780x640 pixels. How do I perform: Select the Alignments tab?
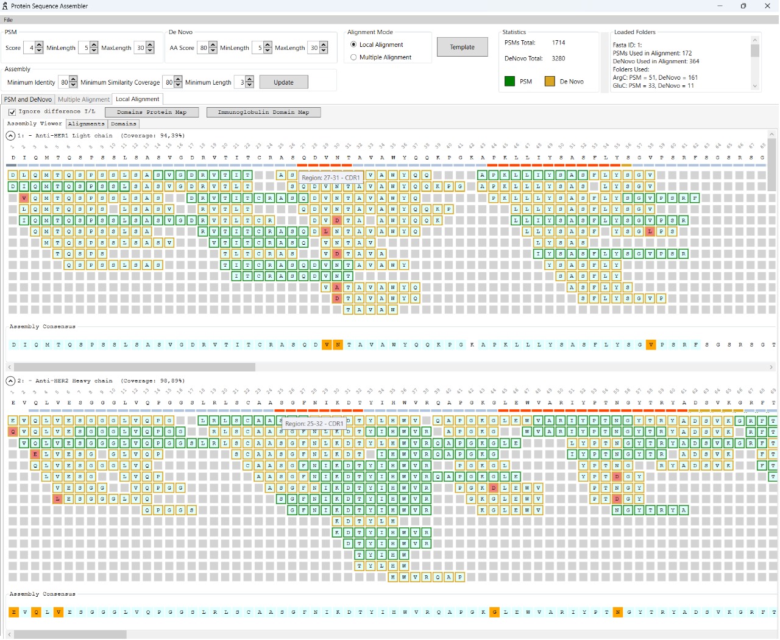tap(86, 124)
